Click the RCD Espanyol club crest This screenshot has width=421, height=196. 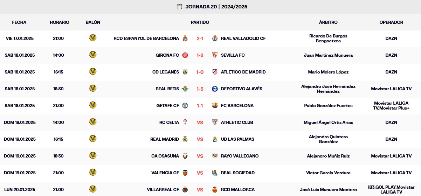click(185, 38)
